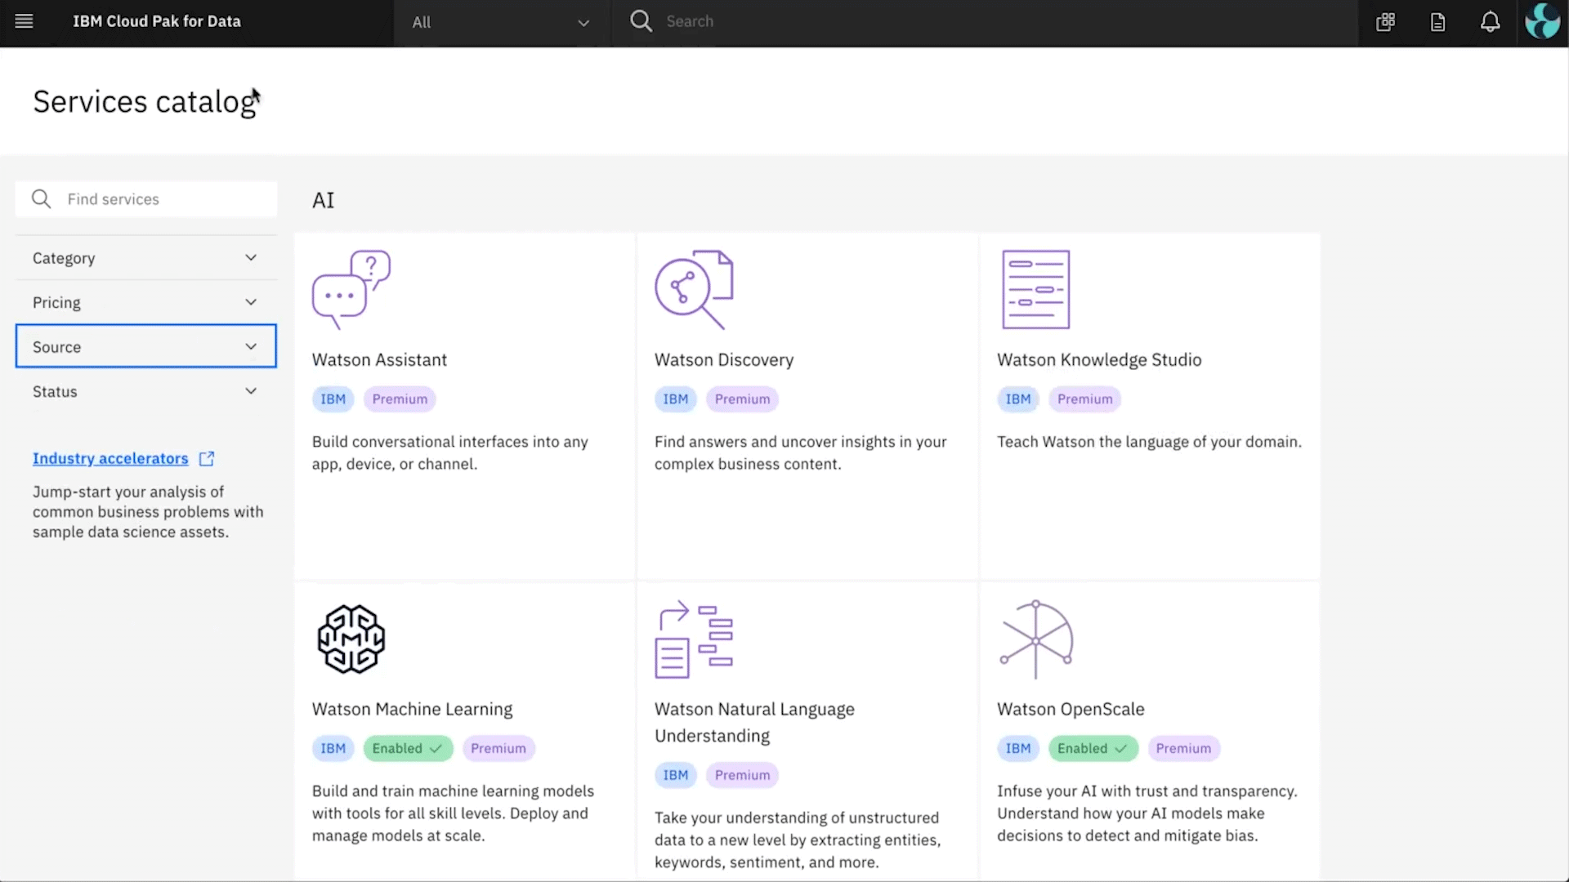Click the Enabled tag on Watson OpenScale
The image size is (1569, 882).
pyautogui.click(x=1093, y=749)
